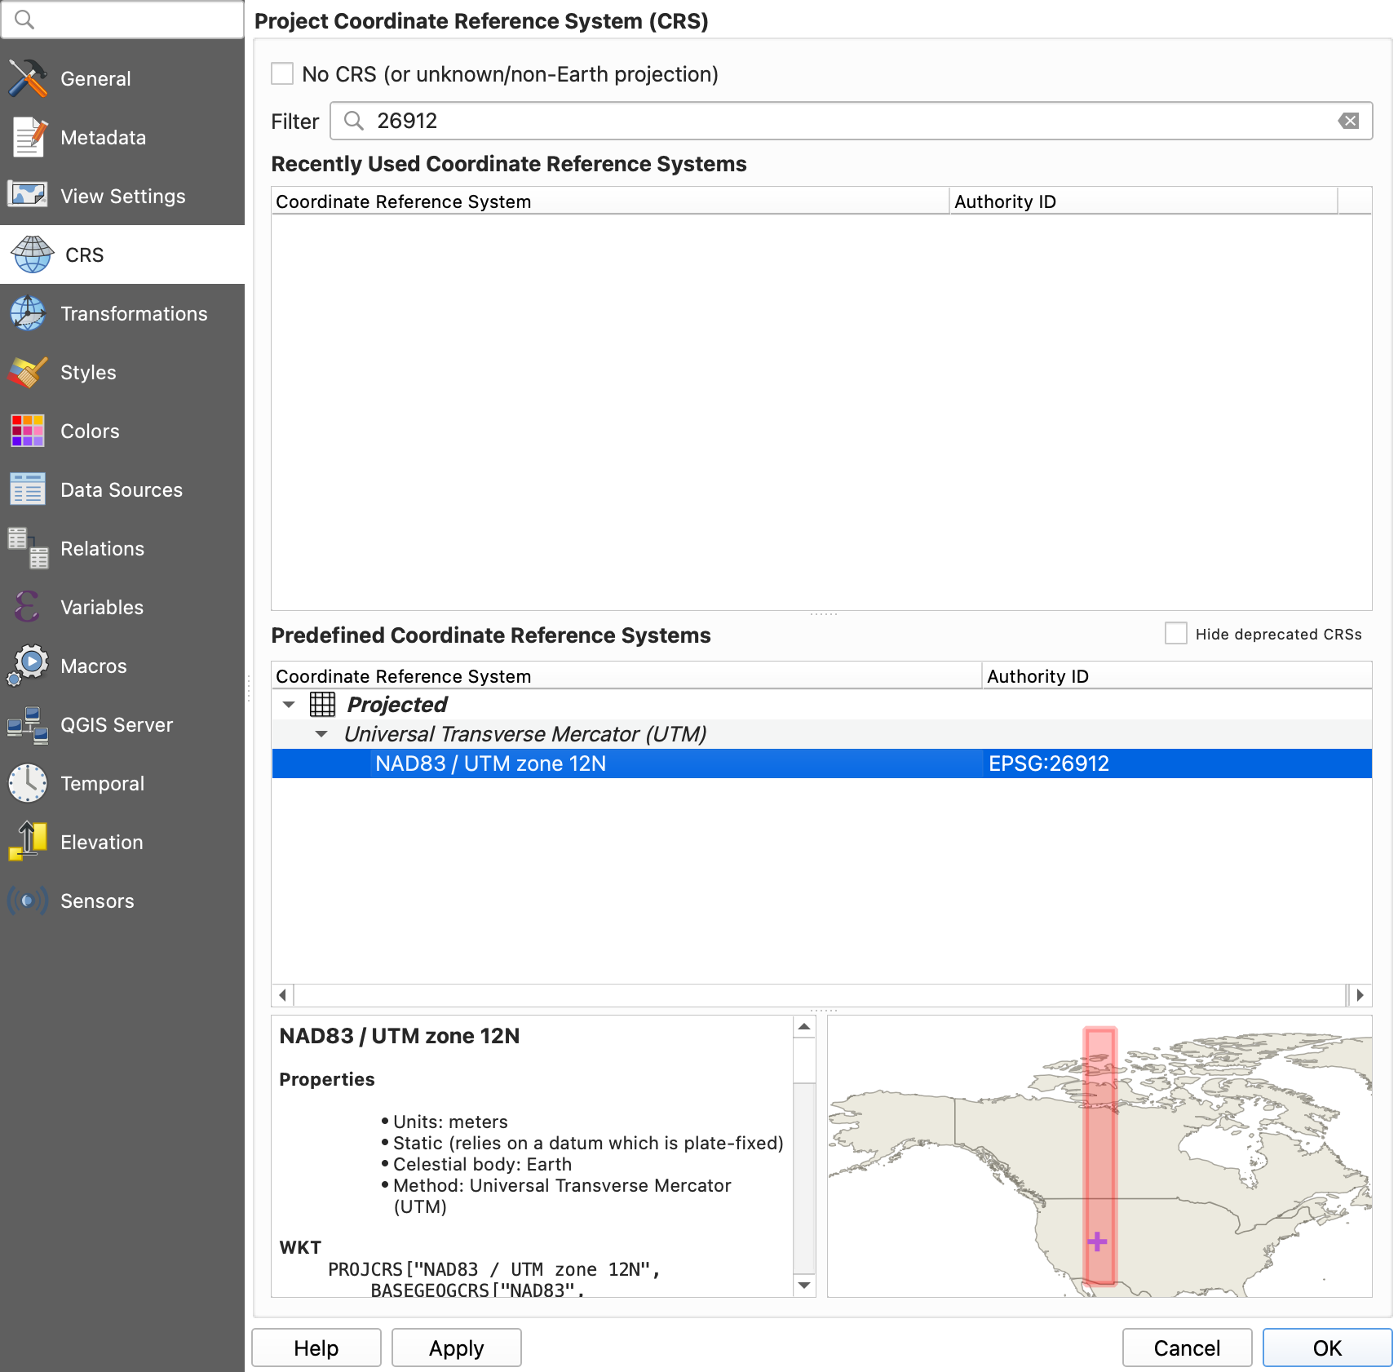Click the Colors palette grid icon
The width and height of the screenshot is (1398, 1372).
(x=28, y=431)
